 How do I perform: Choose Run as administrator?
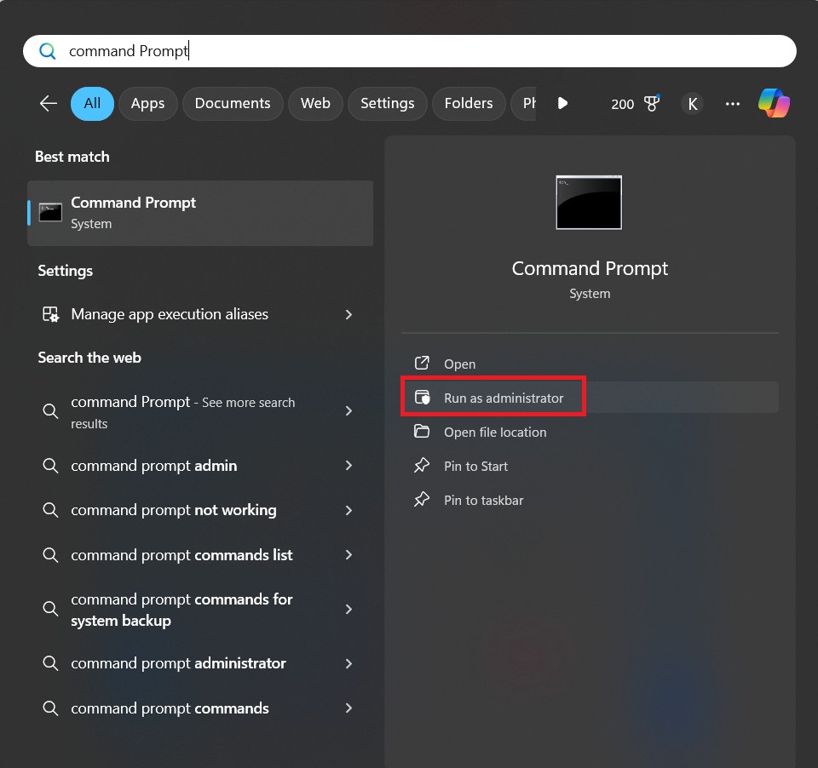[590, 398]
